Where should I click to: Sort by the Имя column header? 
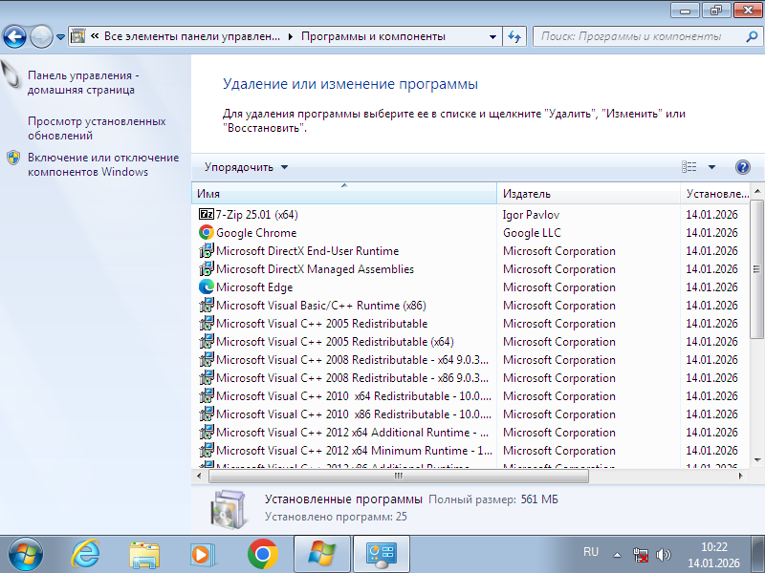pos(344,194)
